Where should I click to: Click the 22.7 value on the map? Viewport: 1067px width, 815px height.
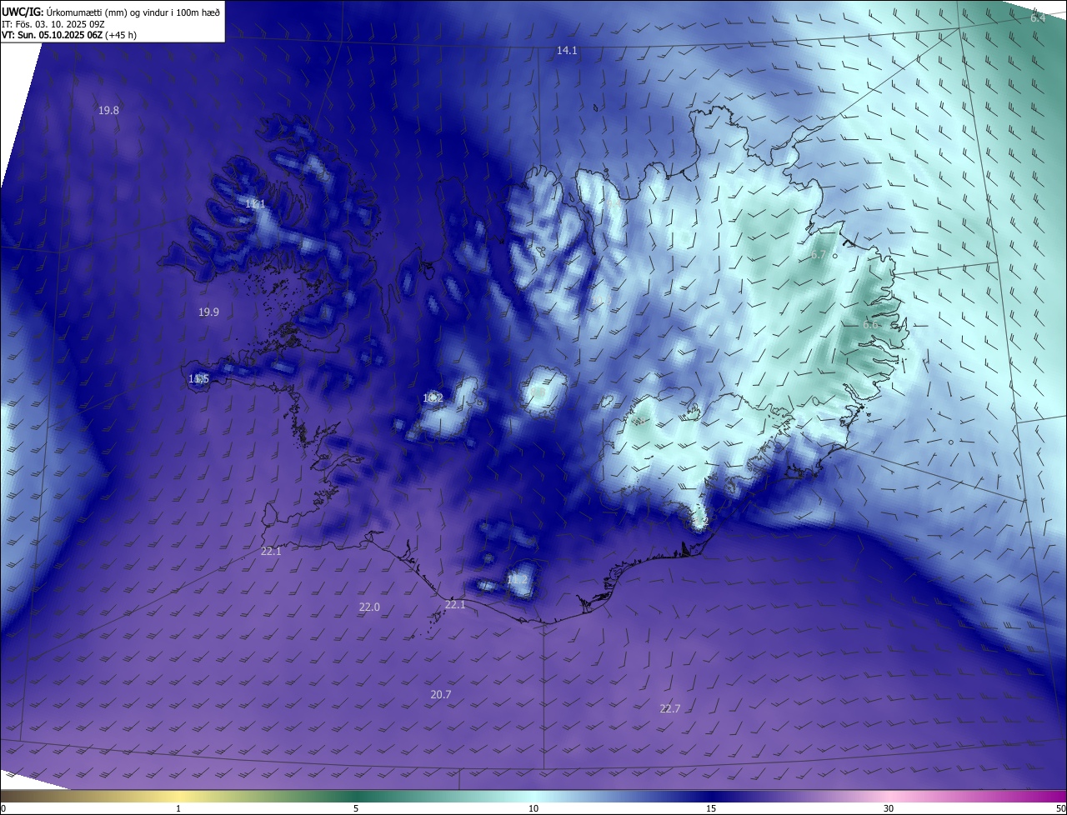pyautogui.click(x=670, y=709)
